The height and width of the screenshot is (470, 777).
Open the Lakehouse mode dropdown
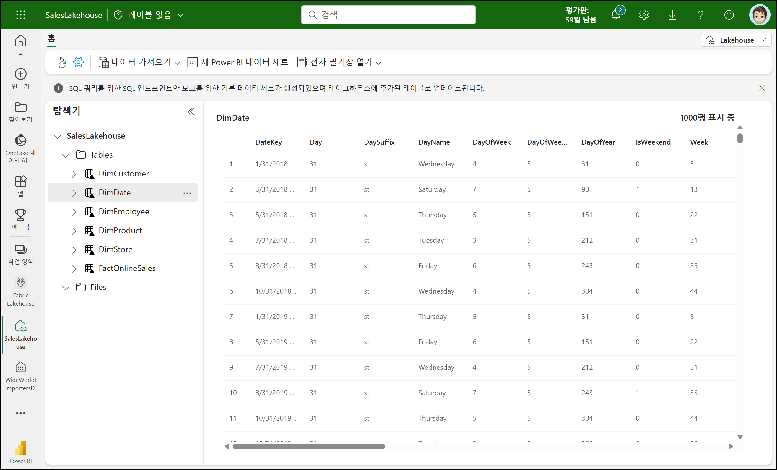point(736,40)
